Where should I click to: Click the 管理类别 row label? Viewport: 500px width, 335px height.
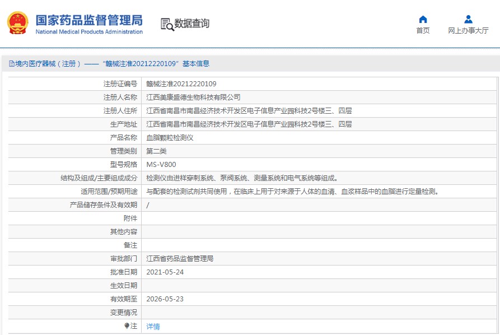click(x=124, y=151)
